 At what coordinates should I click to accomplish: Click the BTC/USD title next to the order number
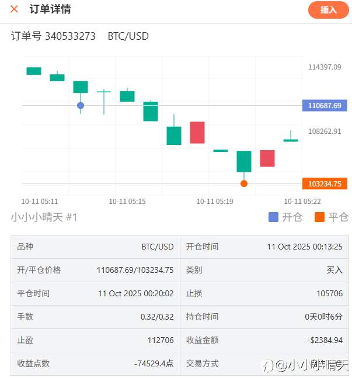click(x=128, y=36)
